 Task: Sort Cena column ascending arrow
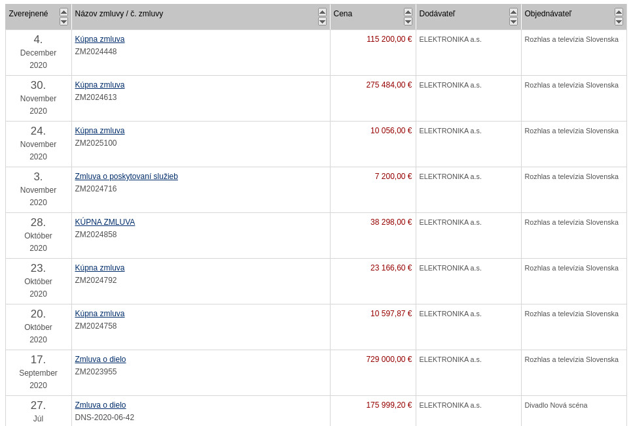(x=408, y=12)
